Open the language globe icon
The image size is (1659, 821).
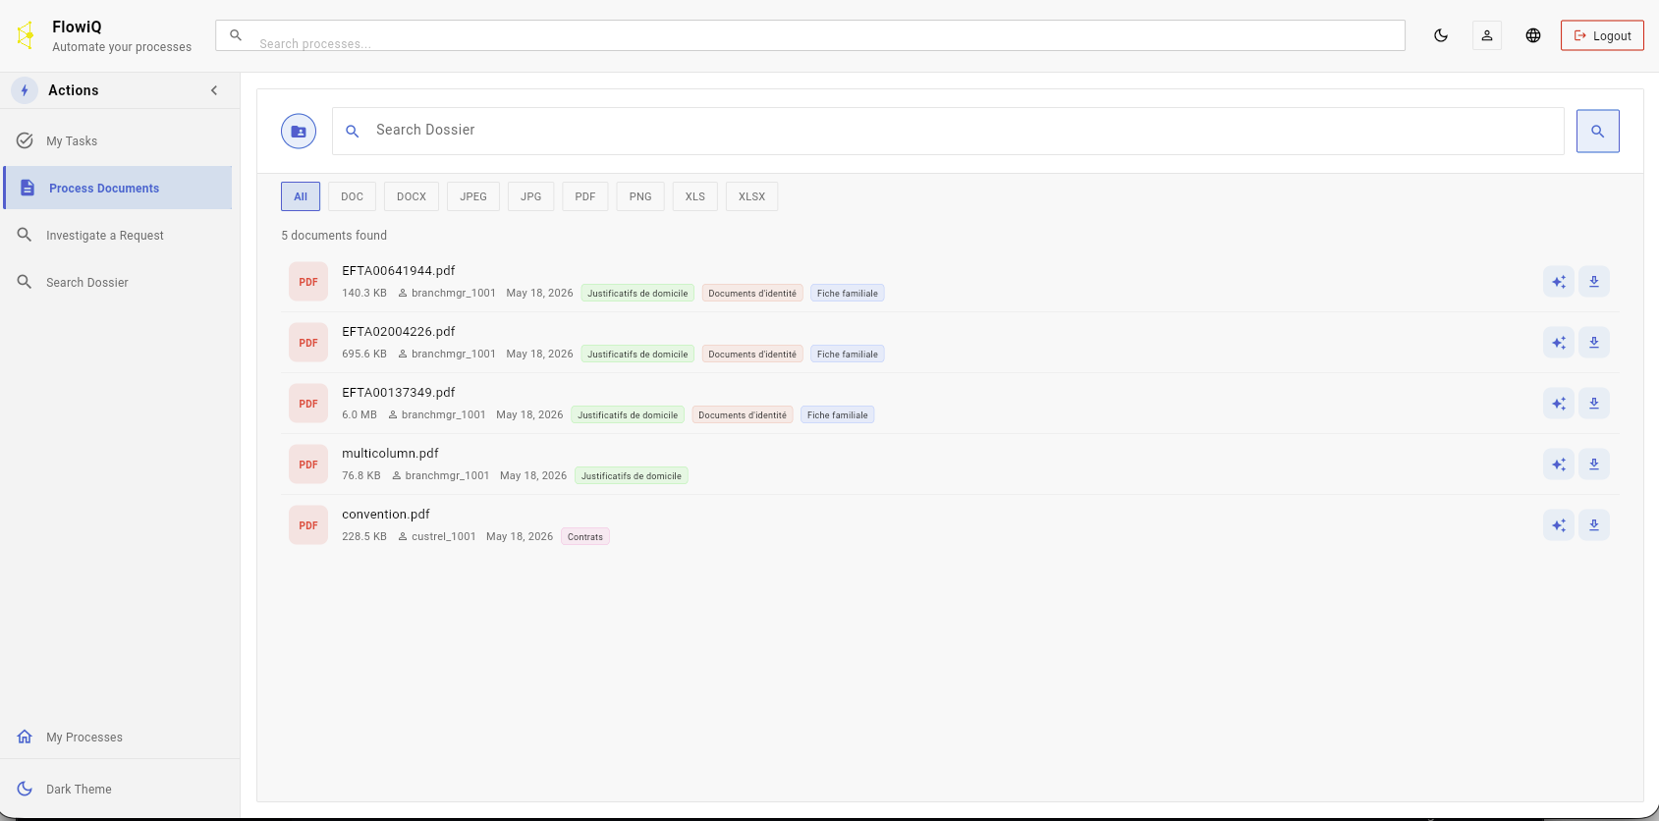tap(1533, 35)
